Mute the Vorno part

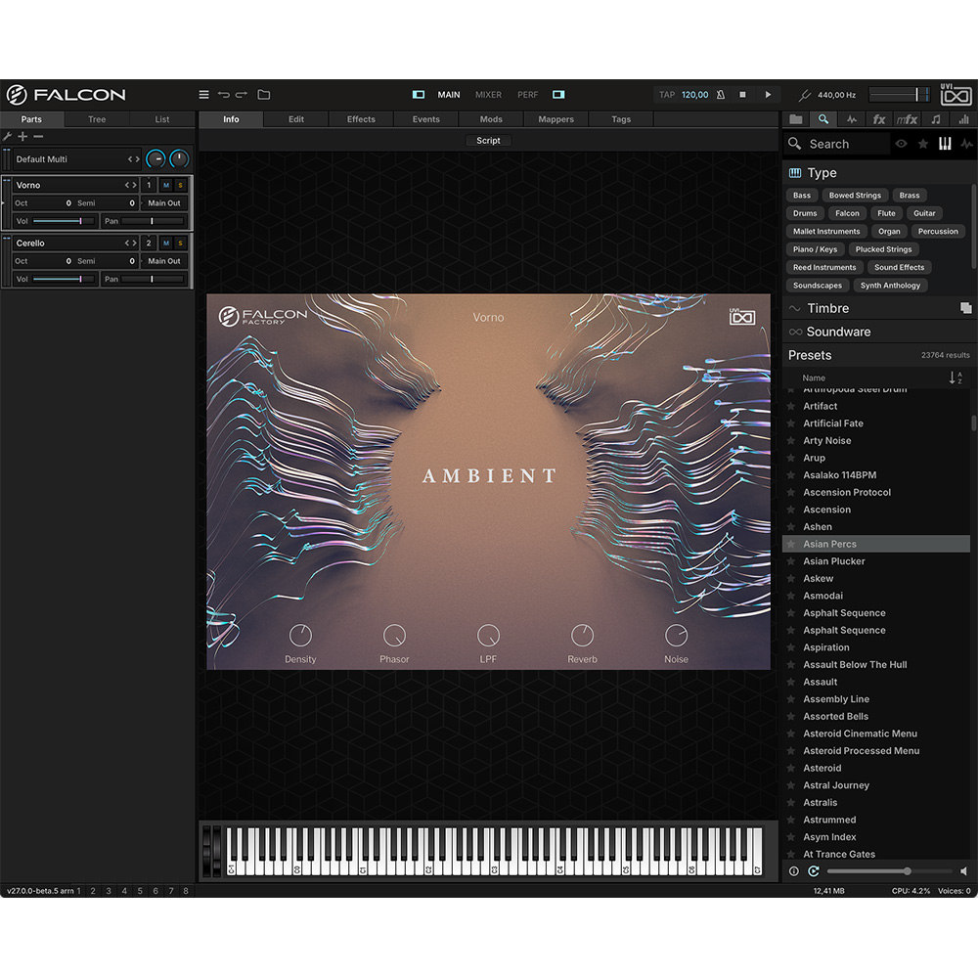click(x=166, y=185)
